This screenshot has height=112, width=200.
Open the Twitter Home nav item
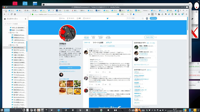[x=62, y=18]
